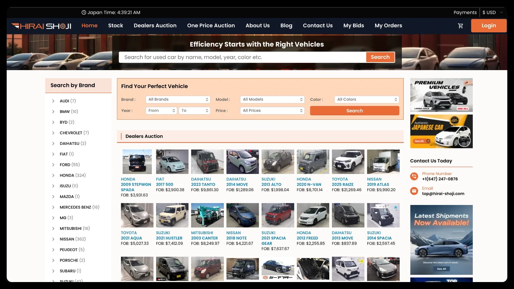514x289 pixels.
Task: Open the Mitsubishi 2003 Canter thumbnail
Action: 207,215
